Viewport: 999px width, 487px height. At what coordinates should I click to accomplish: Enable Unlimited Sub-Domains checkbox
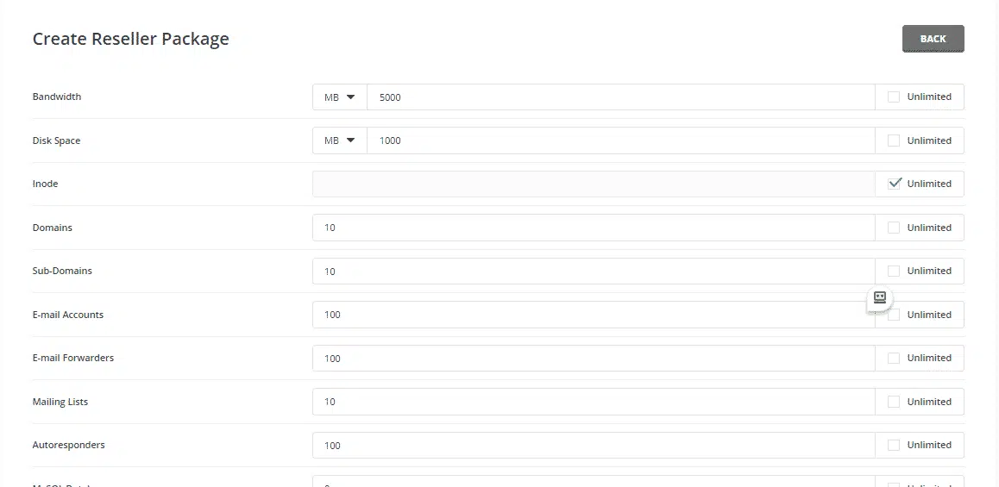tap(894, 272)
